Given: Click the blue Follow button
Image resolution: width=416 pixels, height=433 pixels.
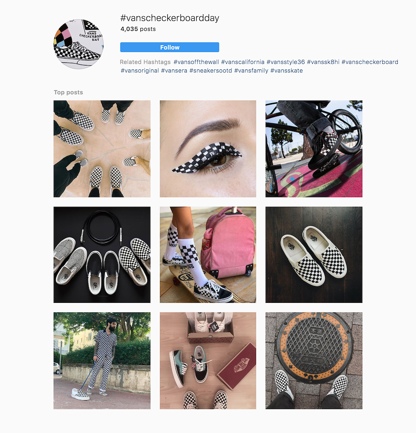Looking at the screenshot, I should click(x=169, y=47).
